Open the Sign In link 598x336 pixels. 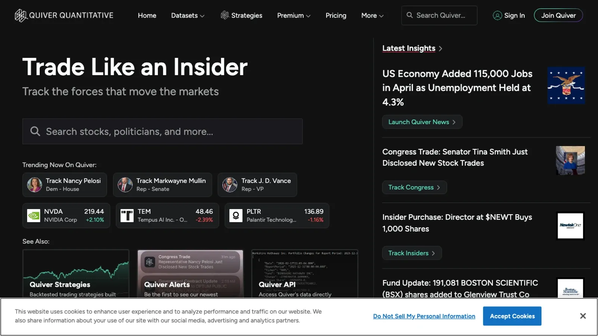coord(514,15)
